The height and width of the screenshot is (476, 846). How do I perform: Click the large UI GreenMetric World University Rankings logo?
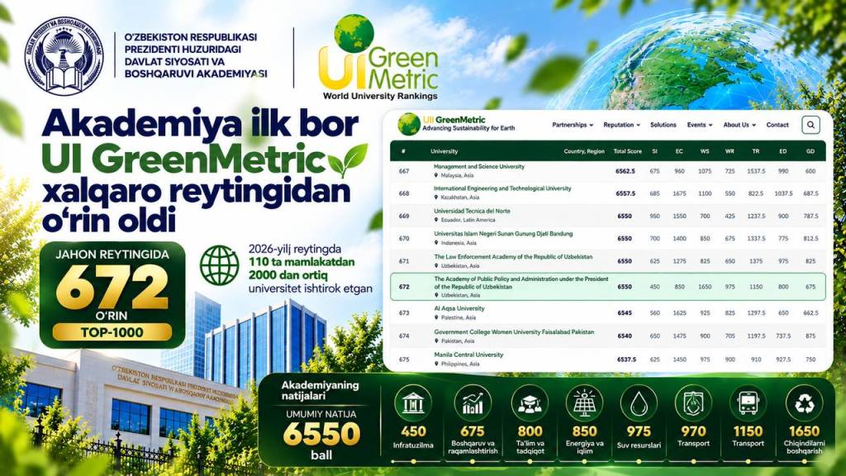380,58
